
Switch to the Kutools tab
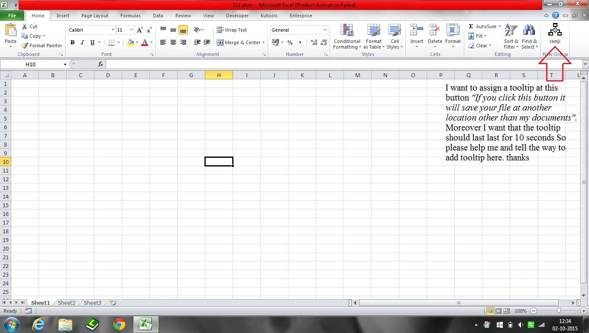click(269, 16)
